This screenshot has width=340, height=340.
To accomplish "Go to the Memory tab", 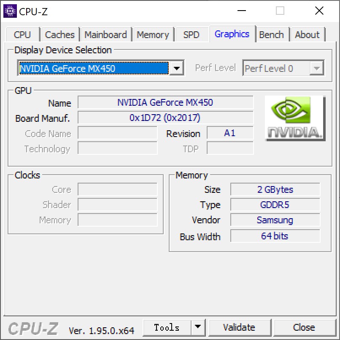I will [x=153, y=35].
